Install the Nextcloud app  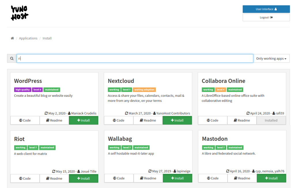(x=177, y=121)
